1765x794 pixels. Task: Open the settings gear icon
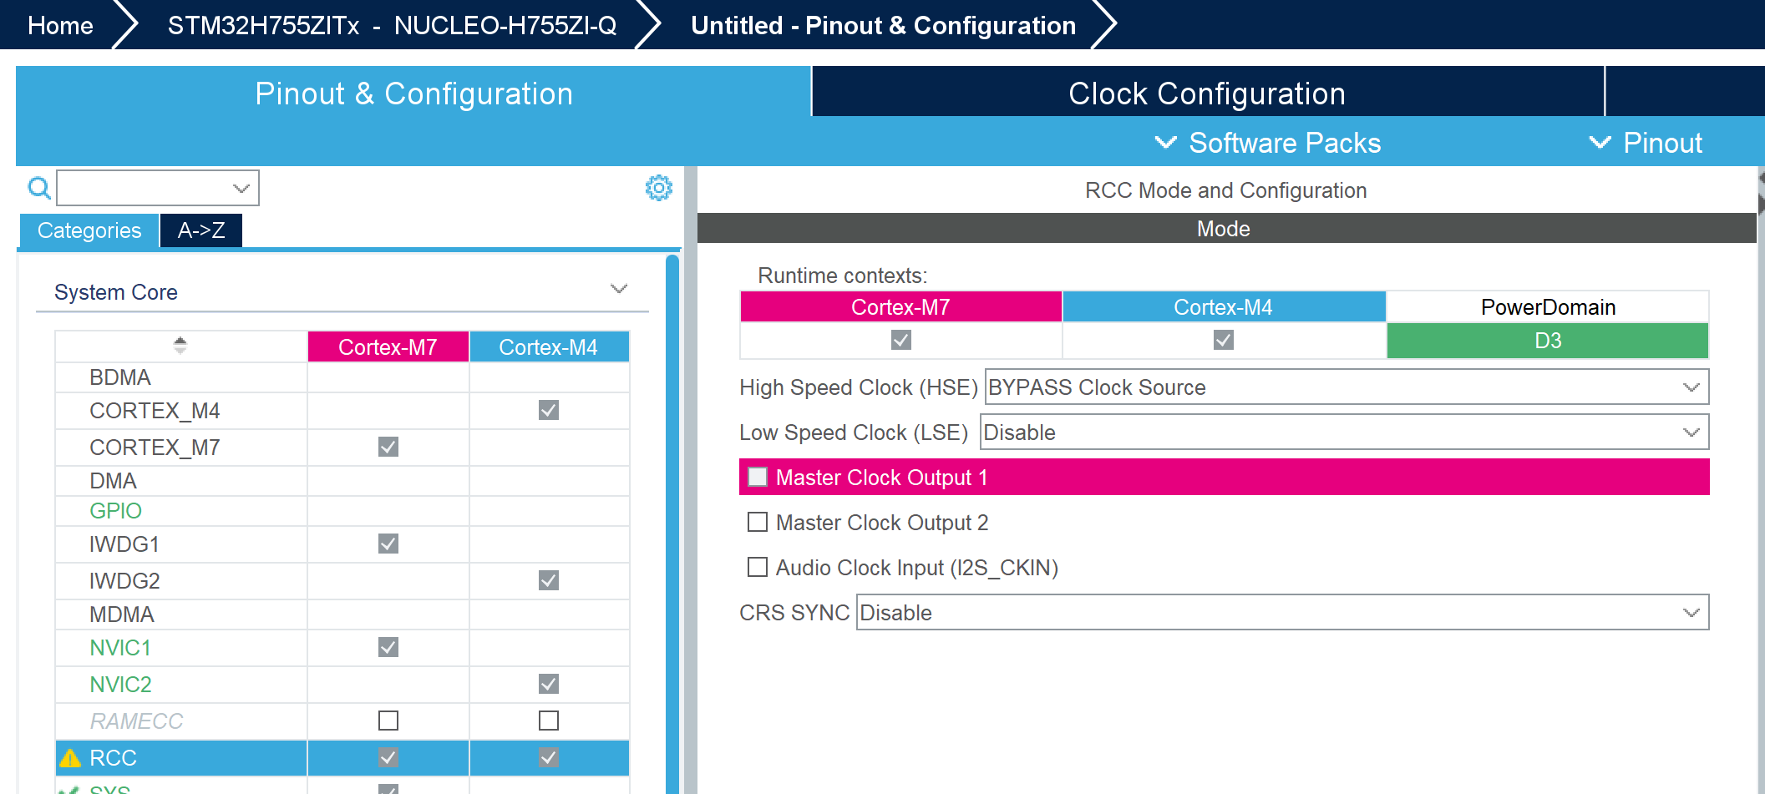click(x=658, y=189)
